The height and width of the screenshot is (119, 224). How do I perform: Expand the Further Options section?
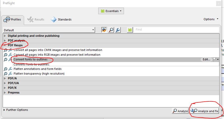pos(4,110)
